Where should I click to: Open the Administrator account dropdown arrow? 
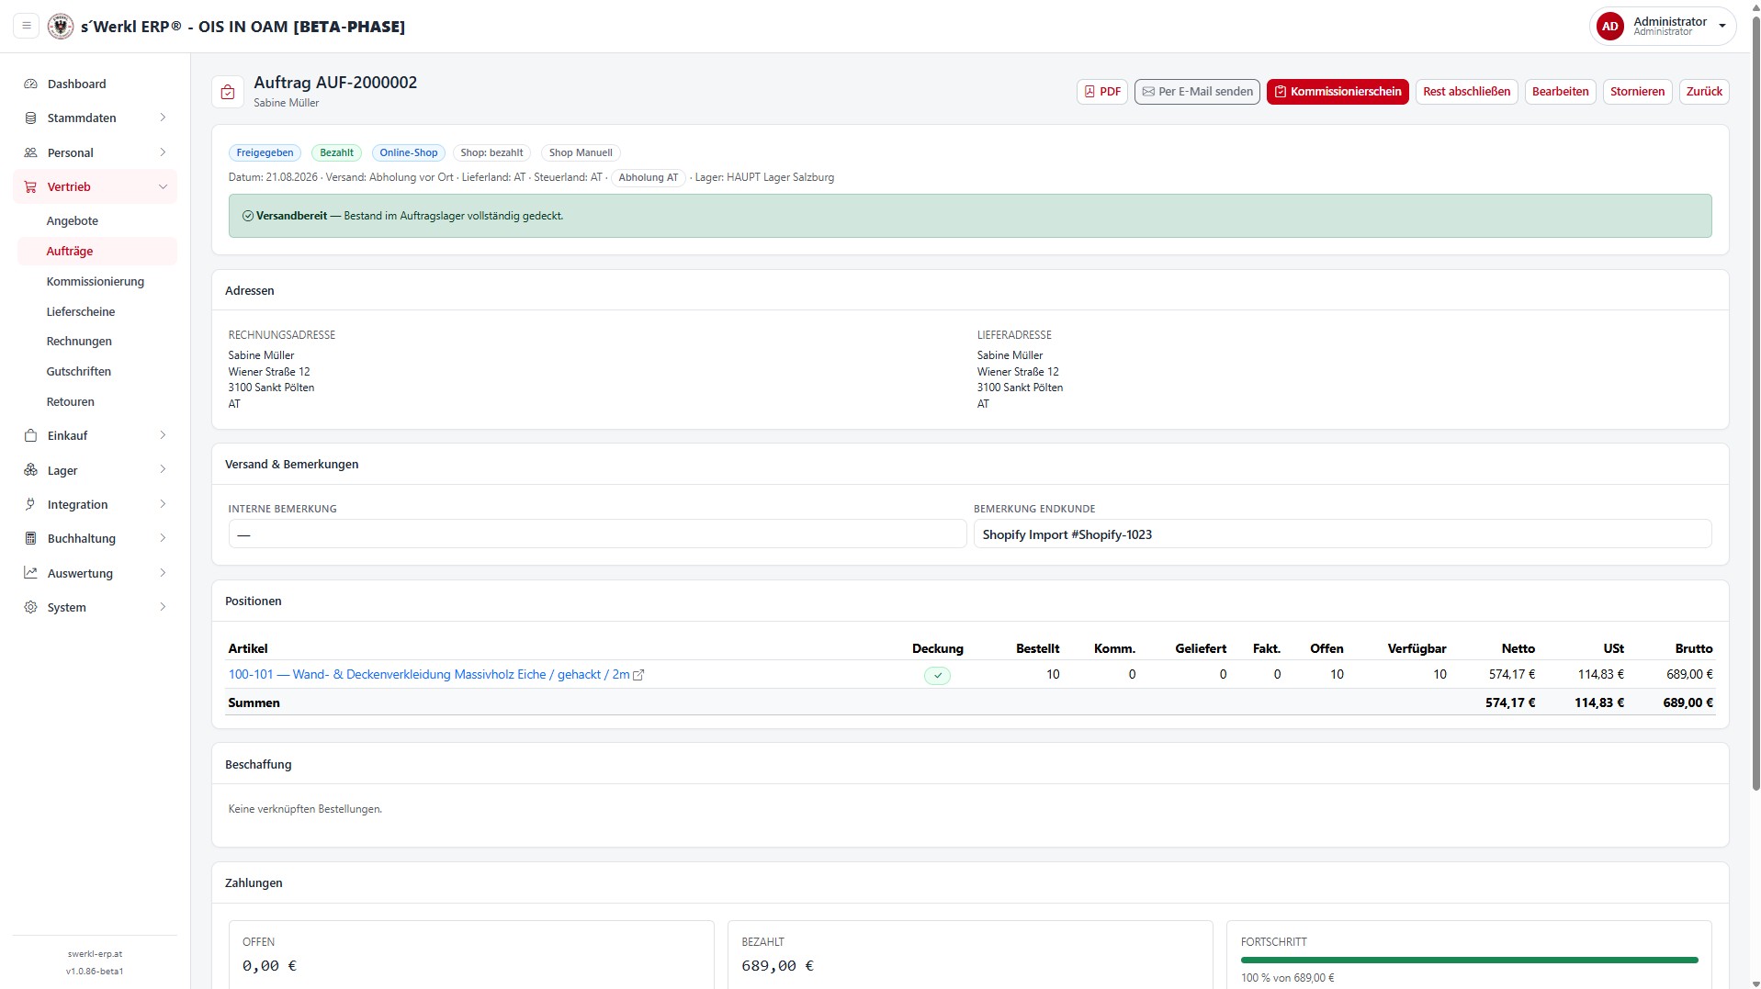[1721, 27]
